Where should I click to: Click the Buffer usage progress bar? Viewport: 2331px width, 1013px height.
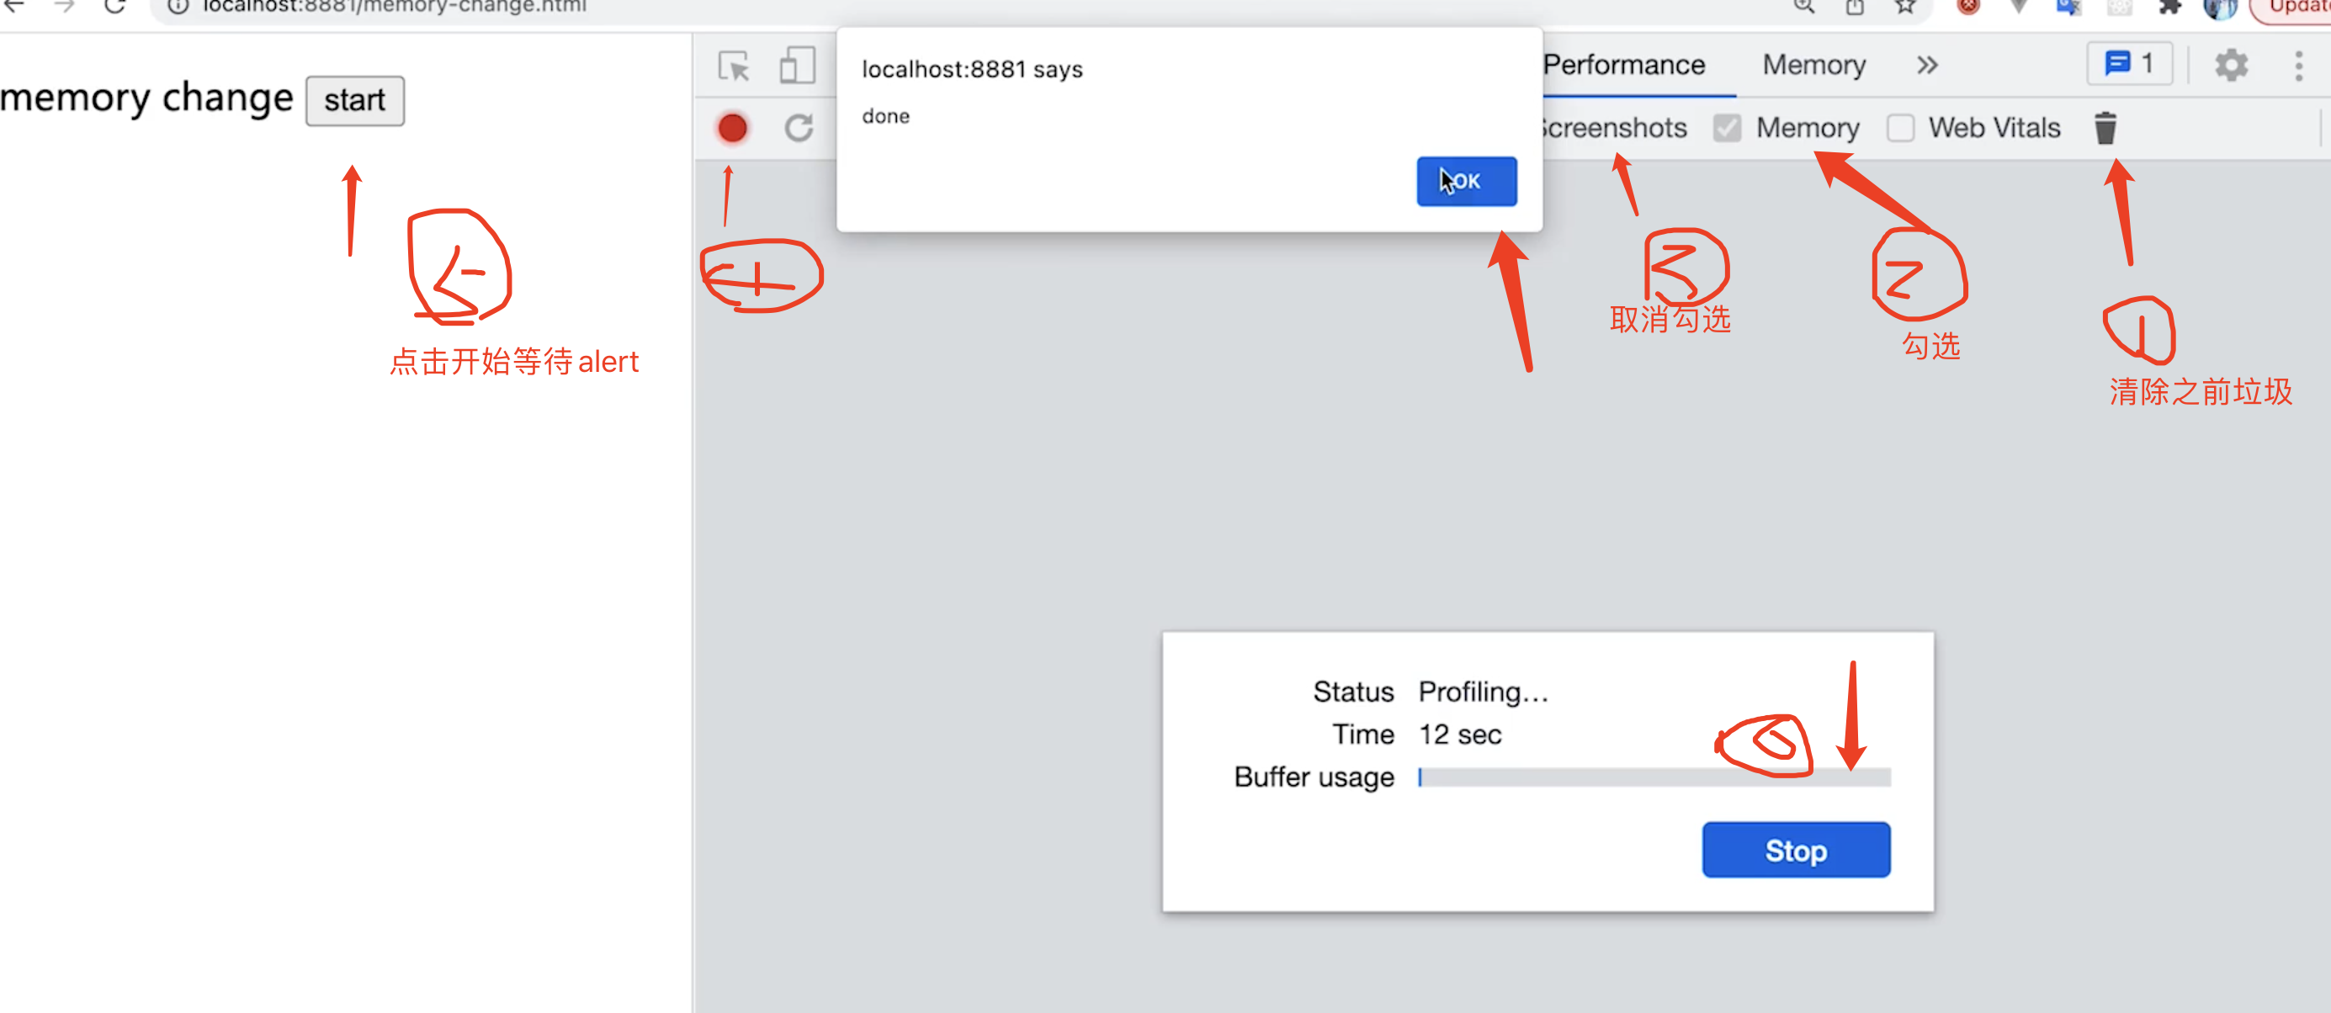point(1654,777)
